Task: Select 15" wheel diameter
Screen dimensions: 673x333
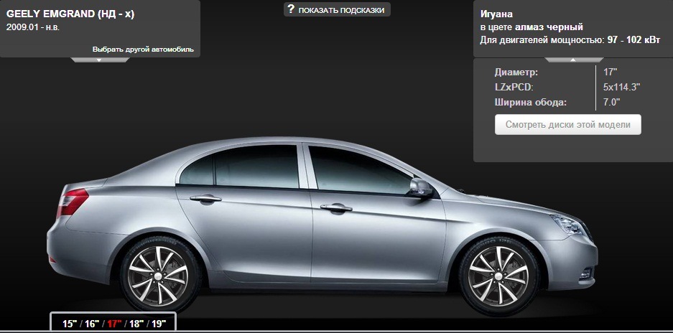Action: (70, 324)
